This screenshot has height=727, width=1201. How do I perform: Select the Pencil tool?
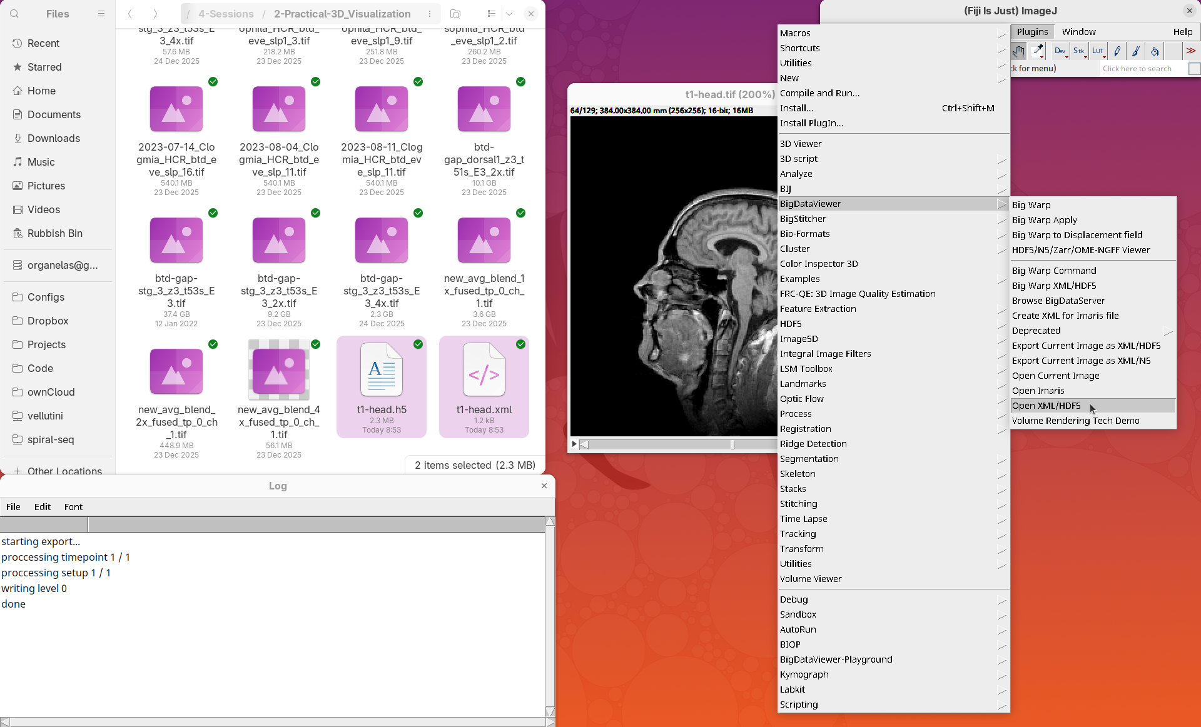point(1117,51)
